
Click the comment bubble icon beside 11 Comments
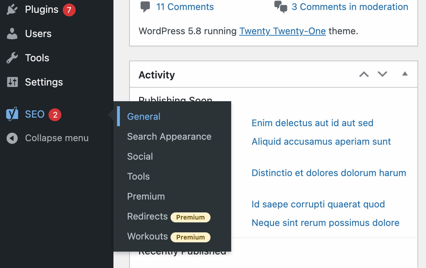(x=145, y=7)
